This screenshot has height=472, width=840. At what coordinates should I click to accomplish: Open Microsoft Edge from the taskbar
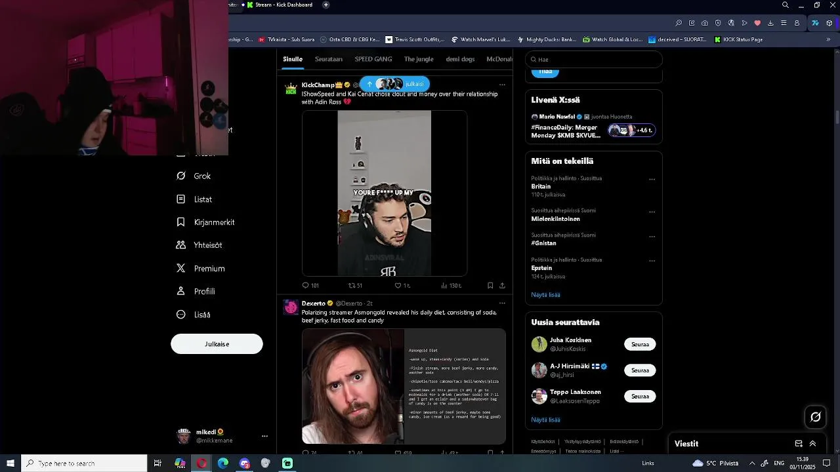point(223,463)
